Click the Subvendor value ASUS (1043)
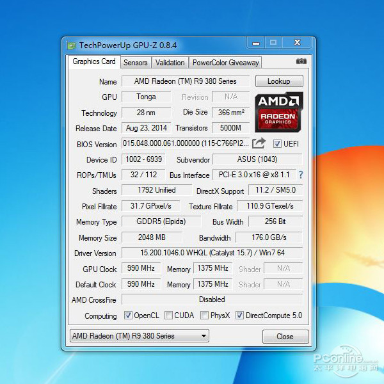Viewport: 384px width, 384px height. 257,159
